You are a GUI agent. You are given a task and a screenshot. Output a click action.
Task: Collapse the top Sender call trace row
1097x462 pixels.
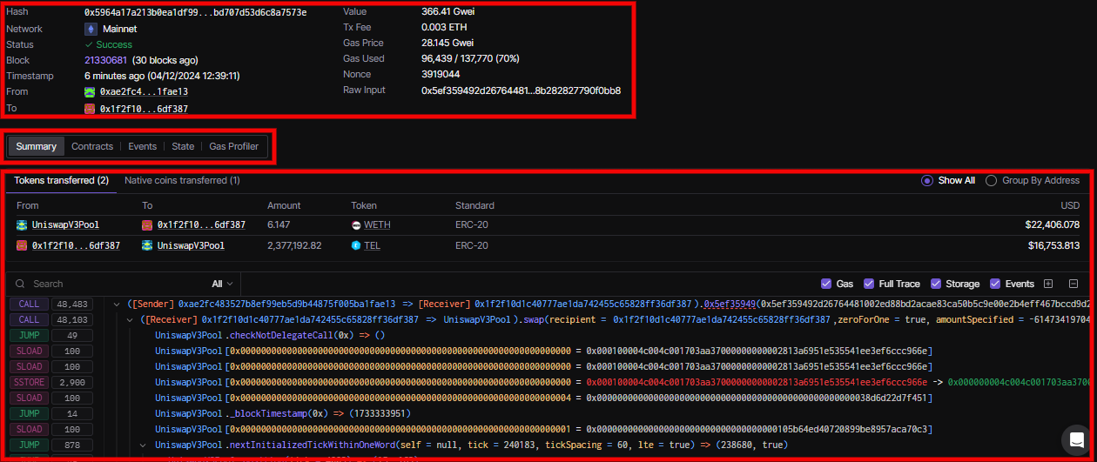pos(118,305)
